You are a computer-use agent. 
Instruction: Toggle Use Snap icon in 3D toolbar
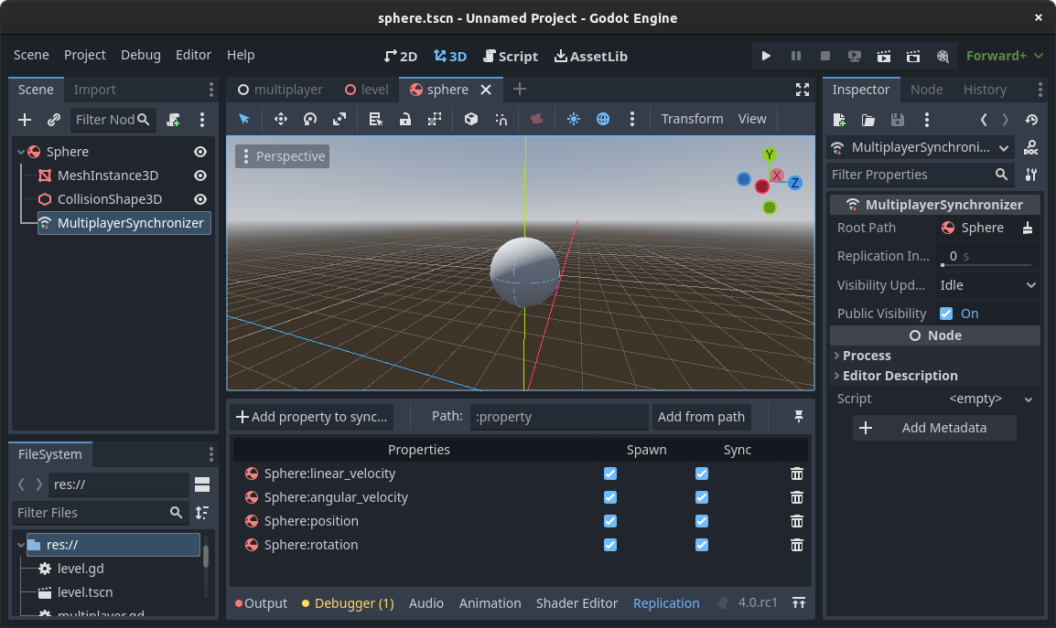[x=501, y=119]
